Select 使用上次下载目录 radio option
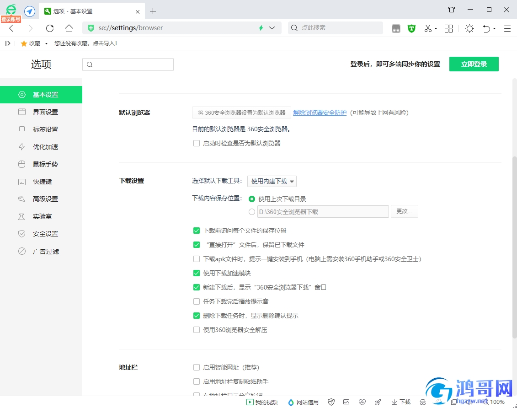 point(252,199)
